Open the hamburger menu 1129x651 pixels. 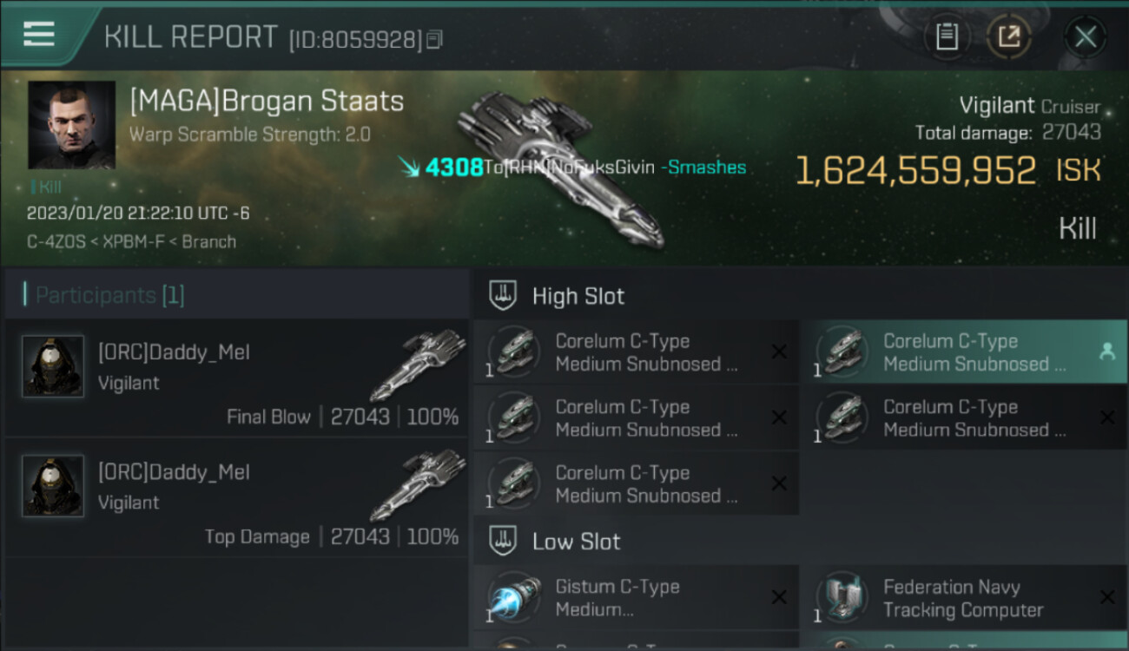click(39, 34)
